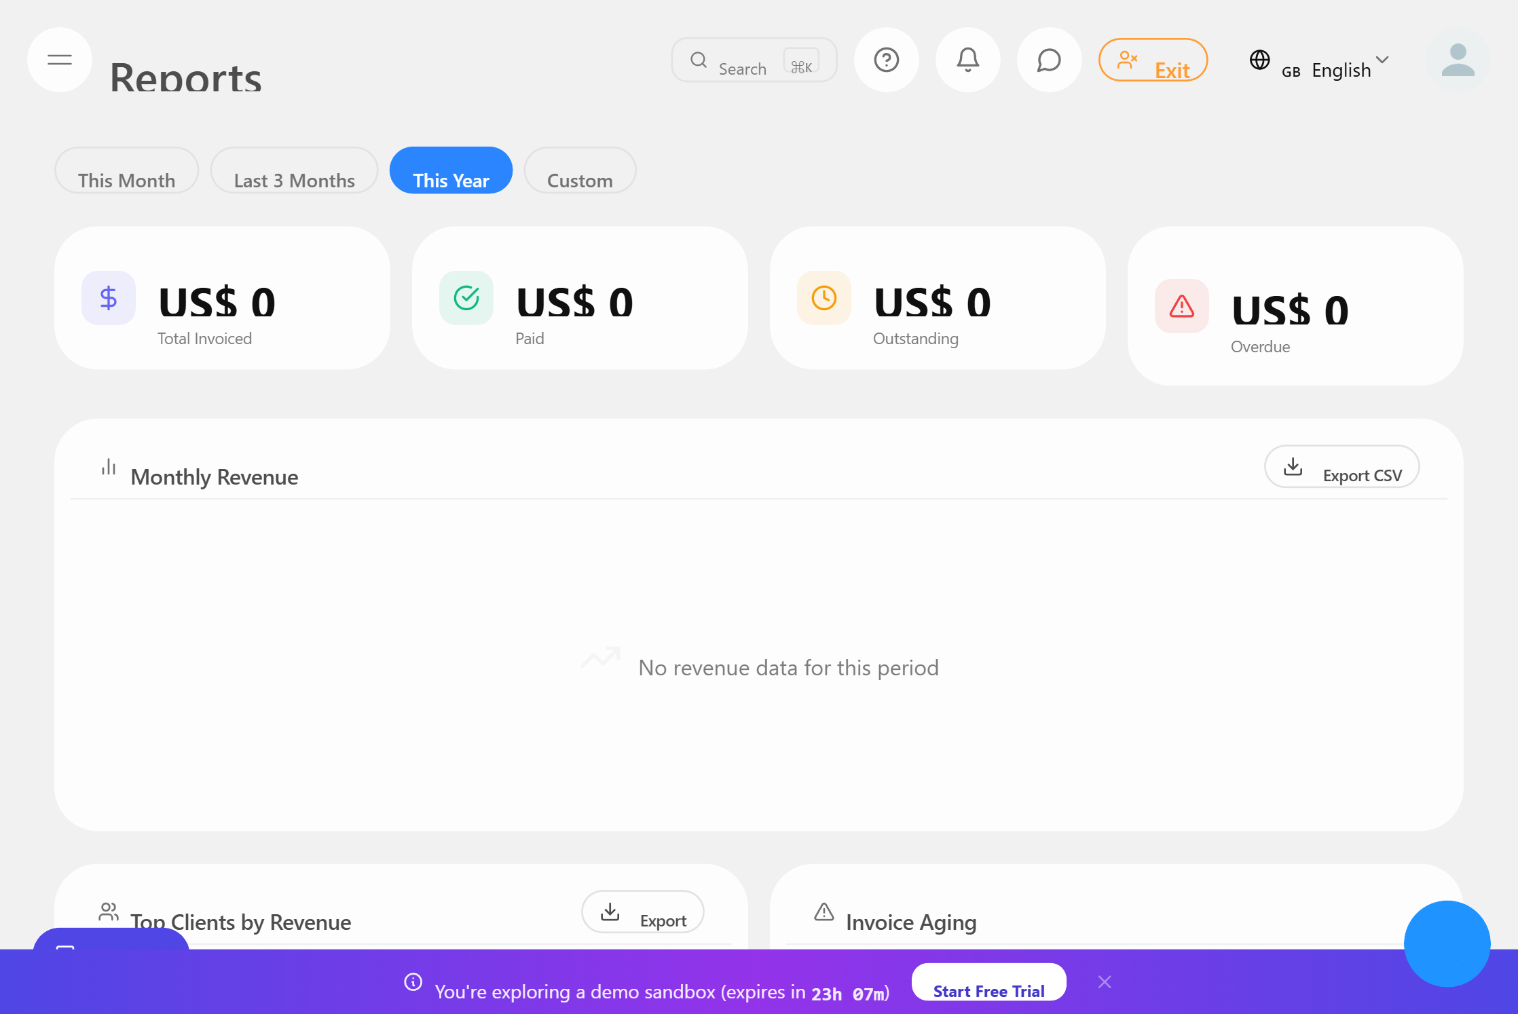Click the green checkmark icon on Paid card
This screenshot has height=1014, width=1518.
(466, 297)
